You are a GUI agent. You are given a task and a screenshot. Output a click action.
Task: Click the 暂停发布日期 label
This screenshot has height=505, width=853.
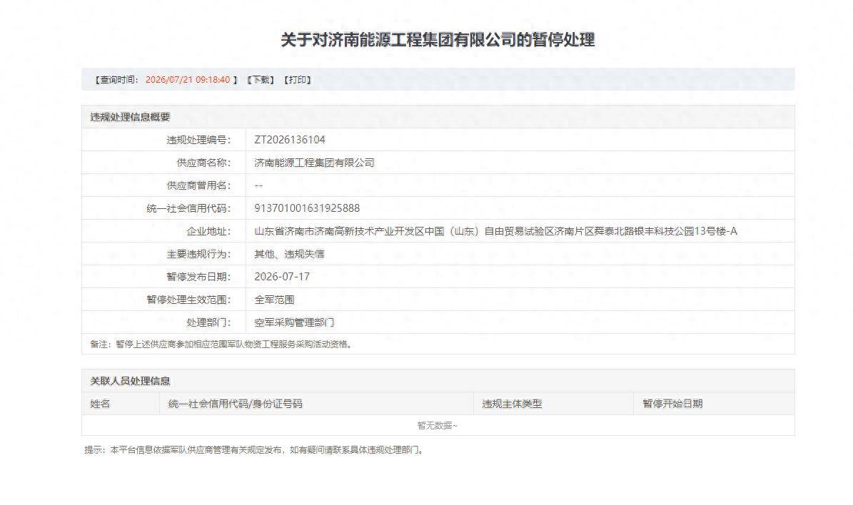[198, 277]
